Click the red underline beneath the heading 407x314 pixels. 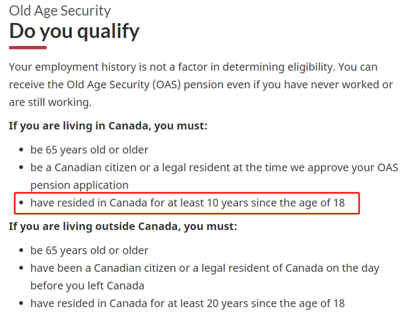point(27,47)
